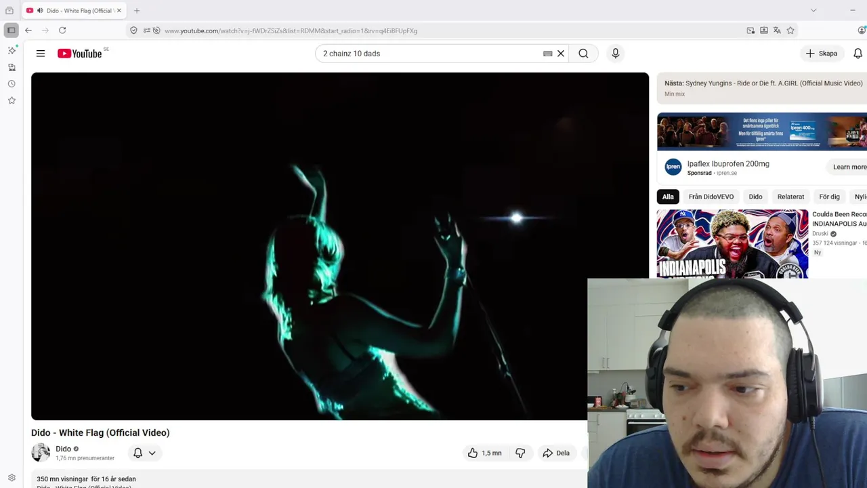Bookmark this page with star icon
867x488 pixels.
point(790,30)
